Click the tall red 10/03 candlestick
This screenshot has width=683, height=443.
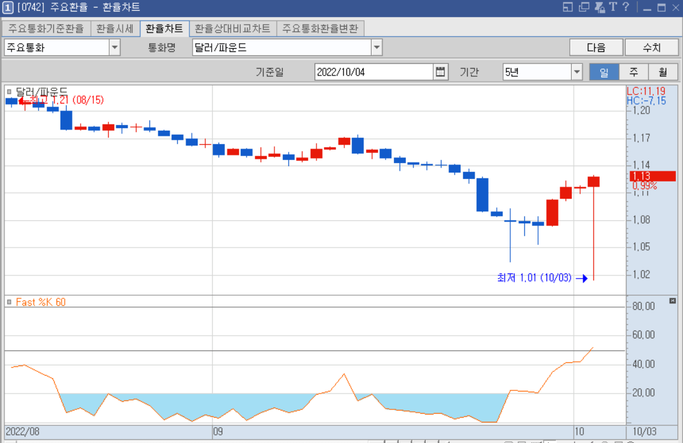click(593, 228)
